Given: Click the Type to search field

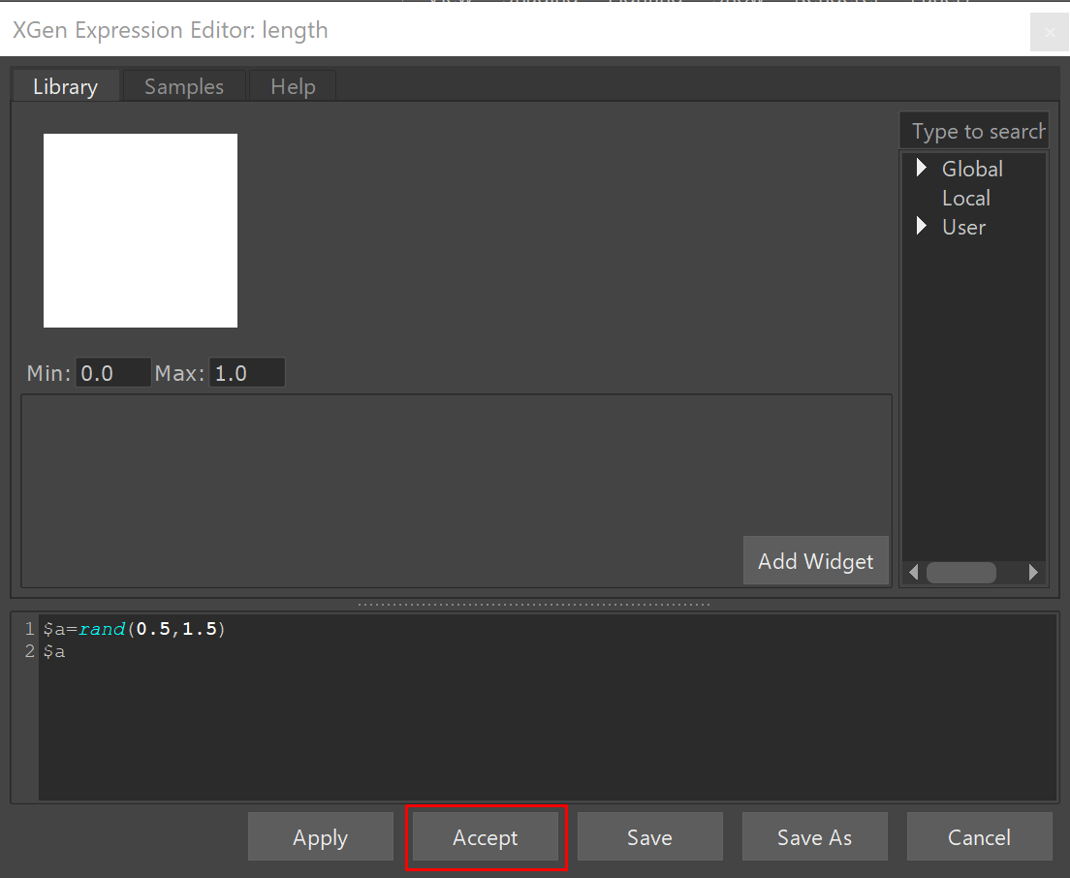Looking at the screenshot, I should (974, 130).
